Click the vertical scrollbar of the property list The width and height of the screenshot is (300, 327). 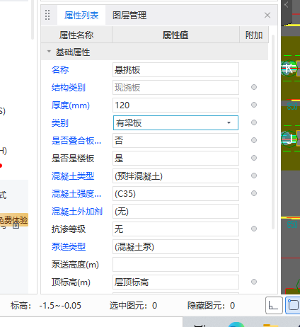[x=273, y=132]
